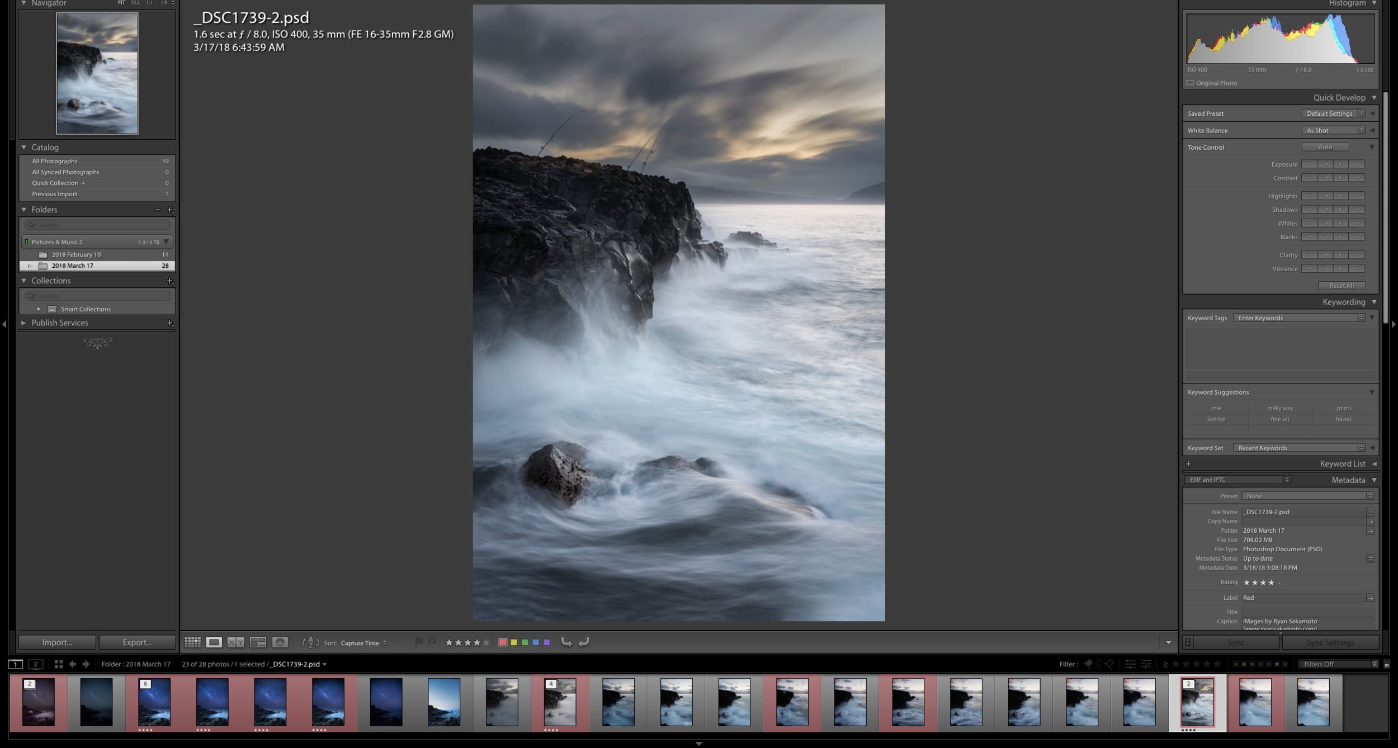Decrease Contrast by one small step
The width and height of the screenshot is (1398, 748).
pyautogui.click(x=1326, y=178)
